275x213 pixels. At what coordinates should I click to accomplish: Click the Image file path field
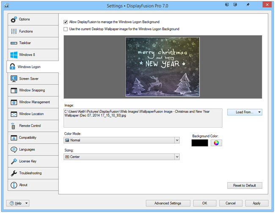pos(143,118)
